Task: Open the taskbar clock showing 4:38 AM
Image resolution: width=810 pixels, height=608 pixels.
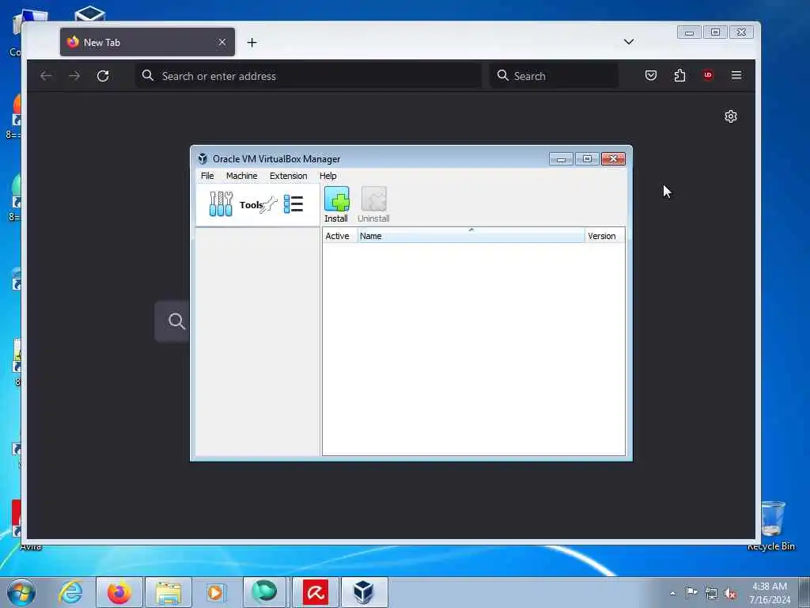Action: 770,593
